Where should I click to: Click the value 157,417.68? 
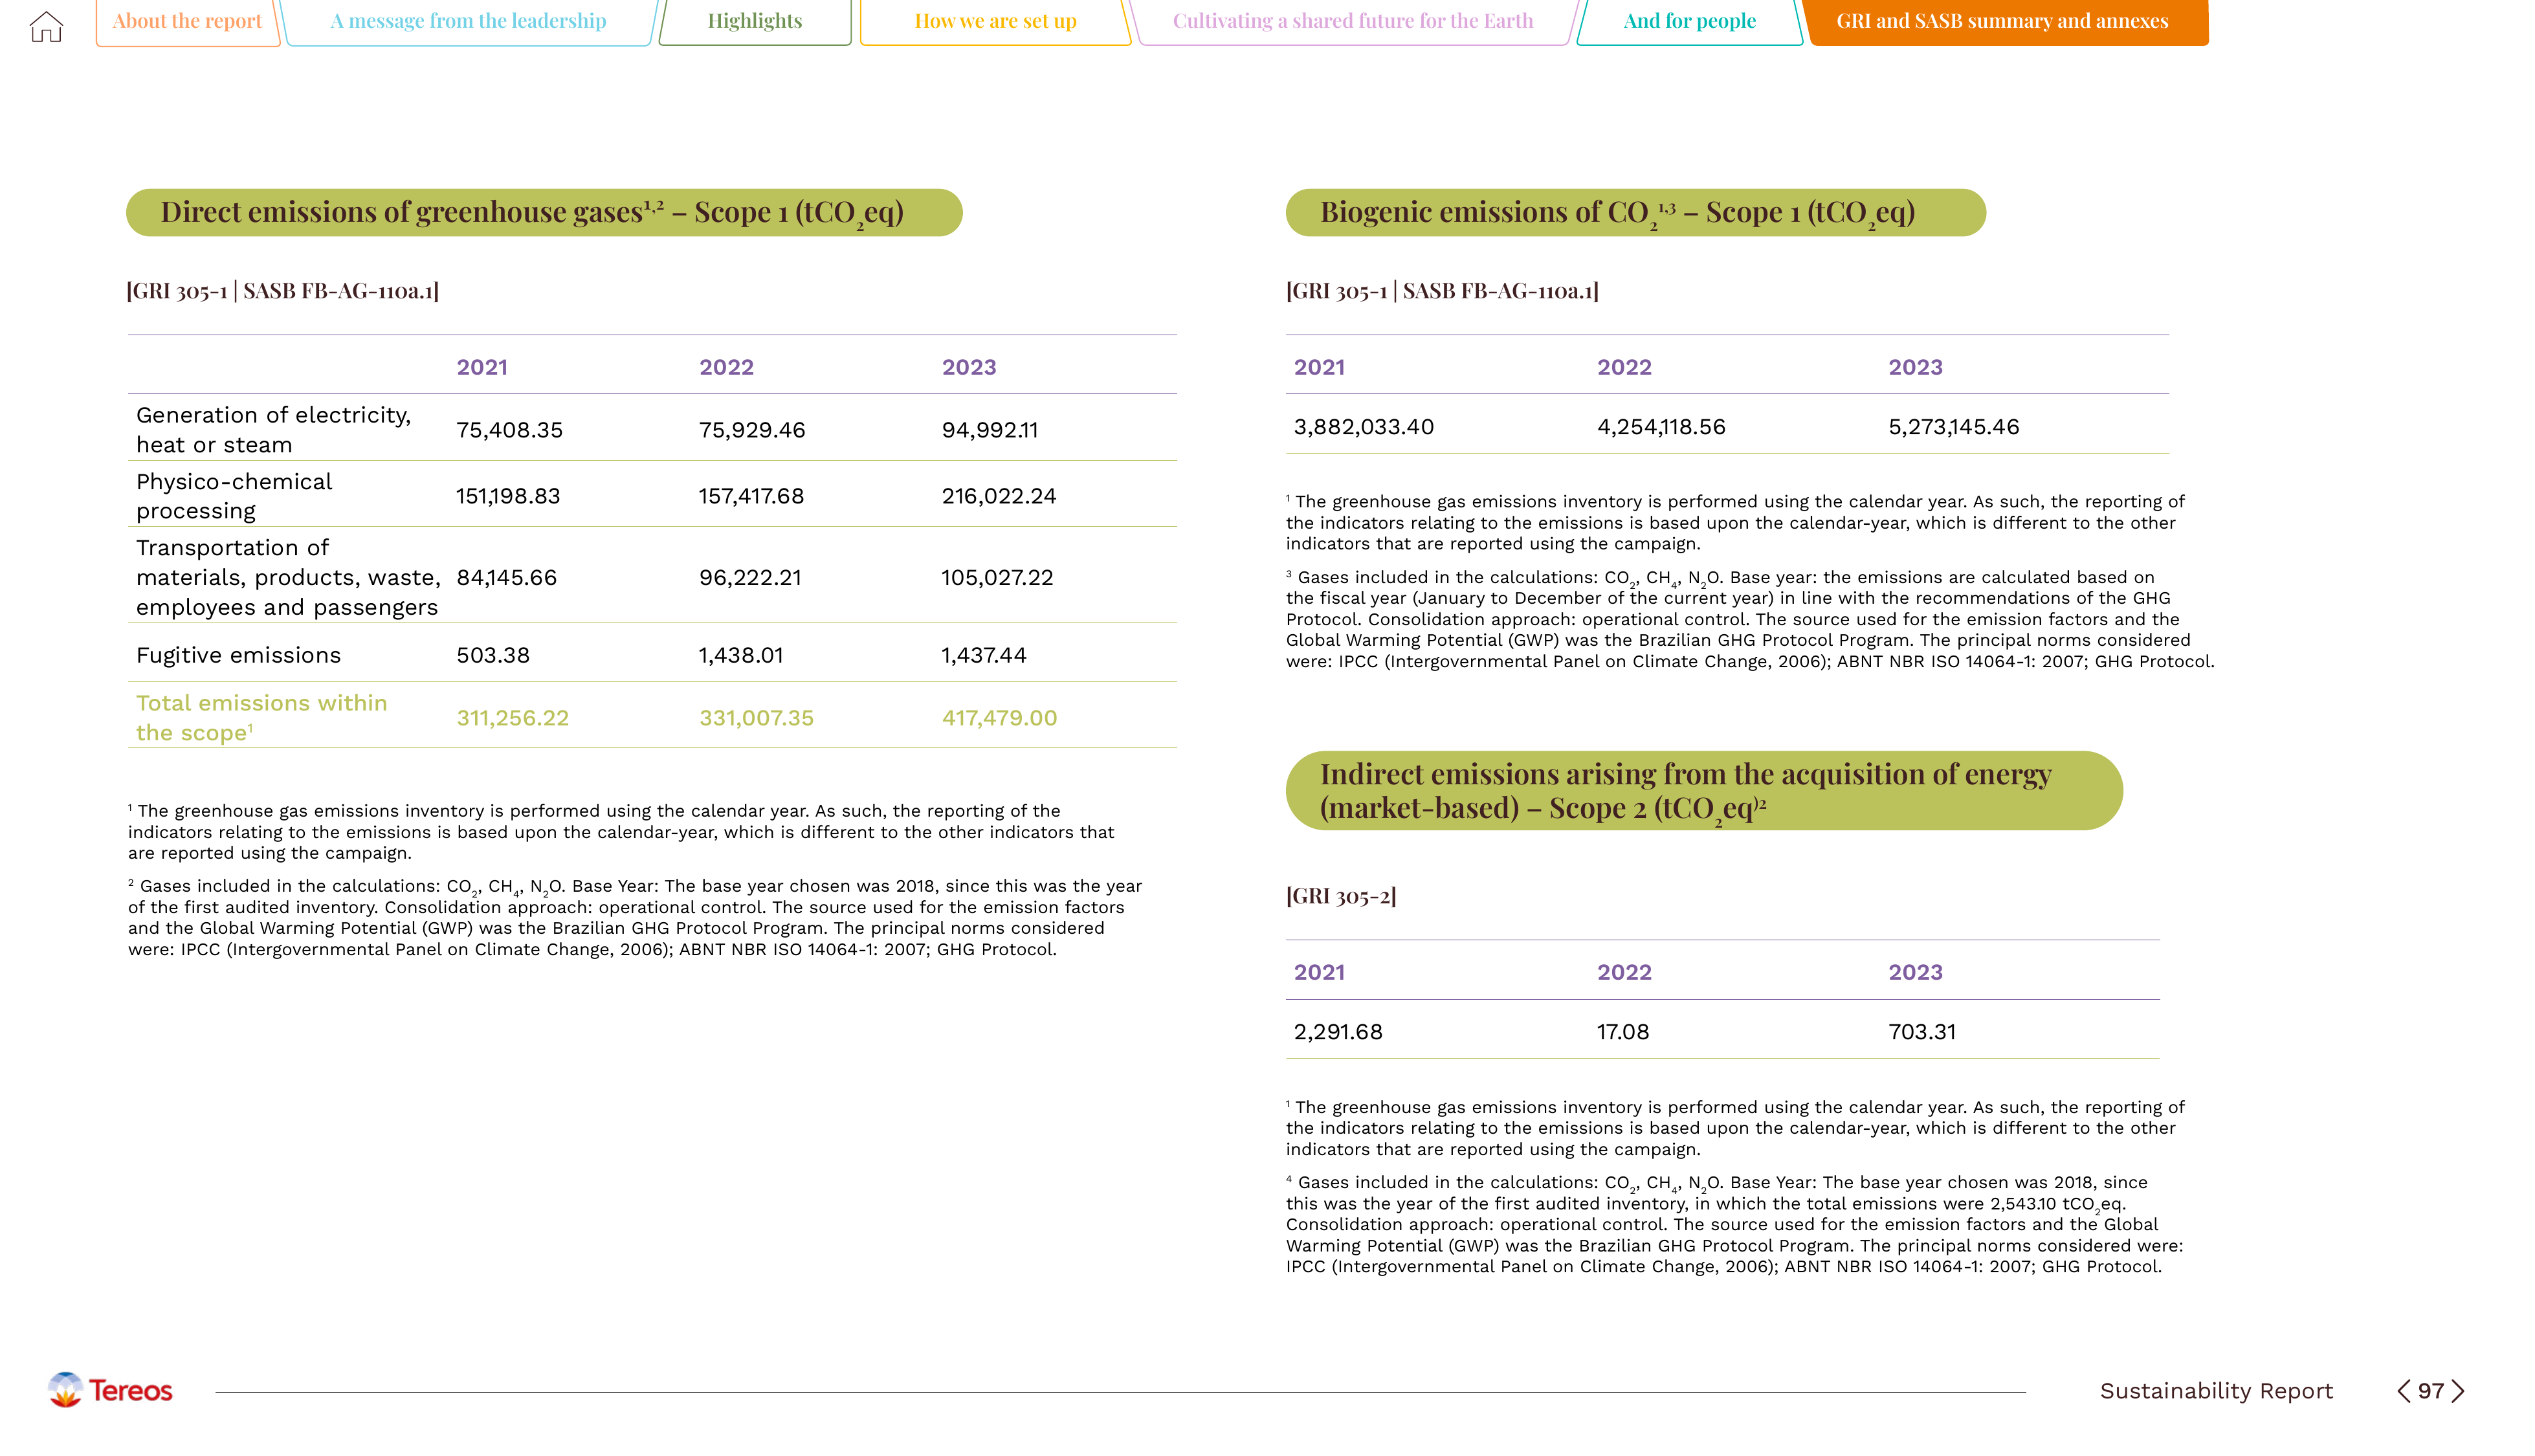click(751, 496)
